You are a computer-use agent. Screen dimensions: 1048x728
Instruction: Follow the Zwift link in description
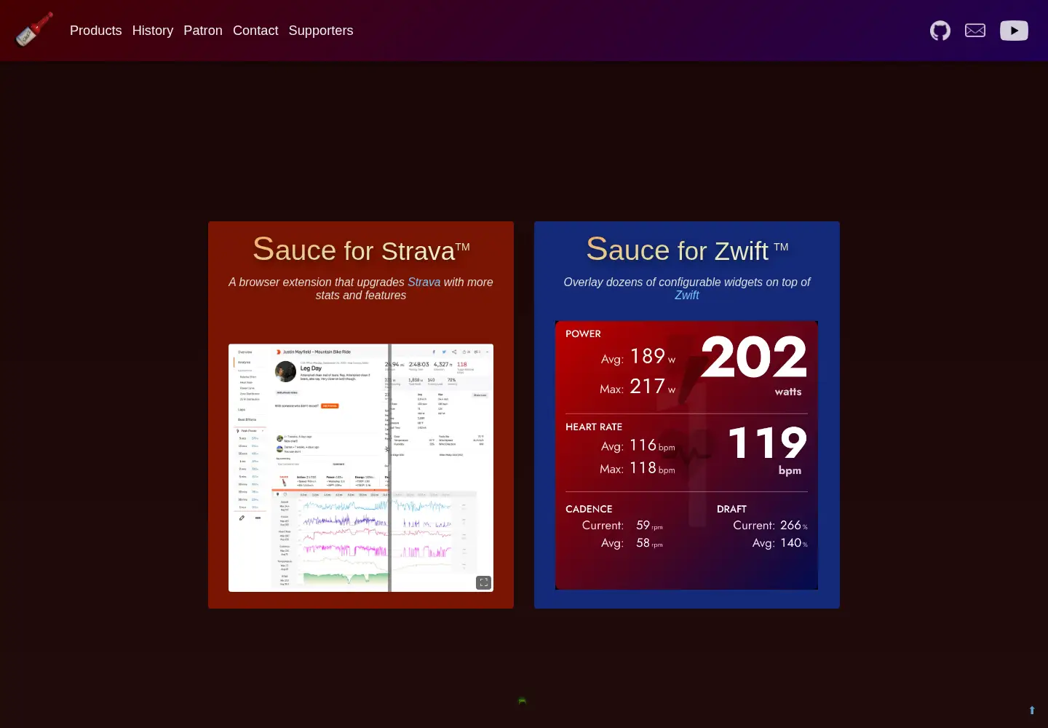[x=686, y=295]
